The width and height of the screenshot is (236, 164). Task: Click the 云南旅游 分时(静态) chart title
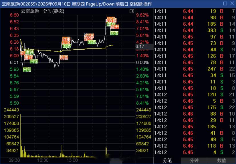43,11
